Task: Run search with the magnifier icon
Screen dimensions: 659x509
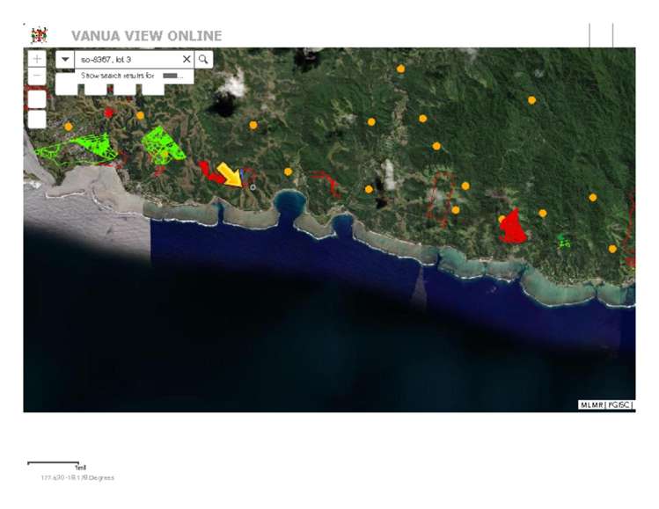Action: pos(203,59)
